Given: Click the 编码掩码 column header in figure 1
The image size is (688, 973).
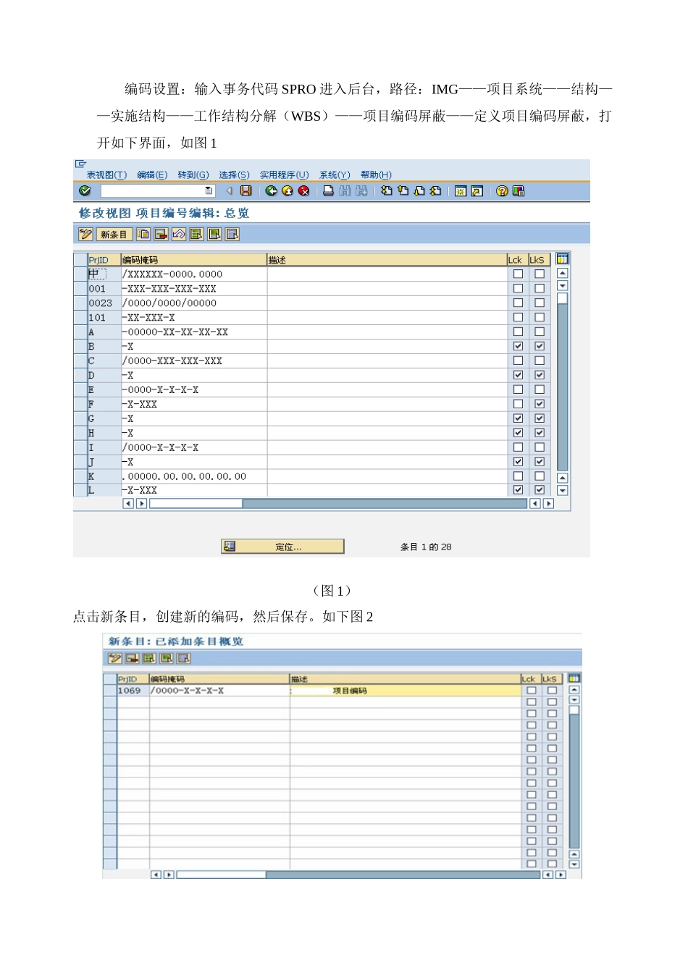Looking at the screenshot, I should point(193,260).
